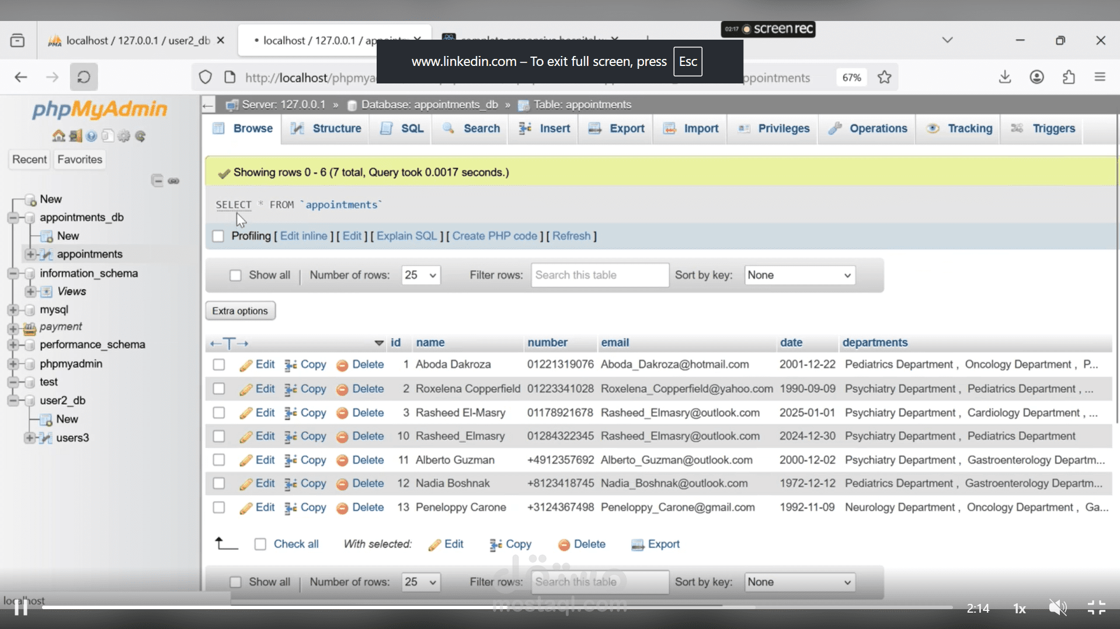Toggle bottom Show all checkbox

click(235, 582)
